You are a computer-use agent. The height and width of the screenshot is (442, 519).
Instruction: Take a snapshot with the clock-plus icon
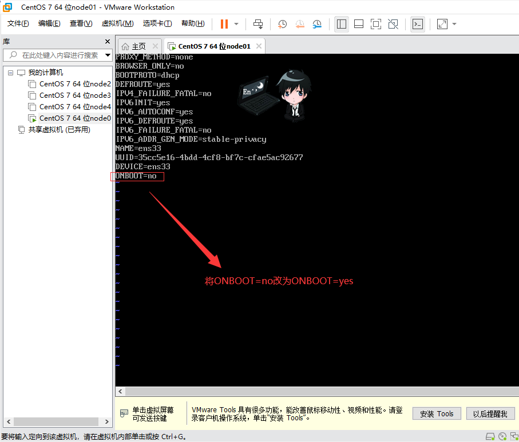click(x=282, y=24)
